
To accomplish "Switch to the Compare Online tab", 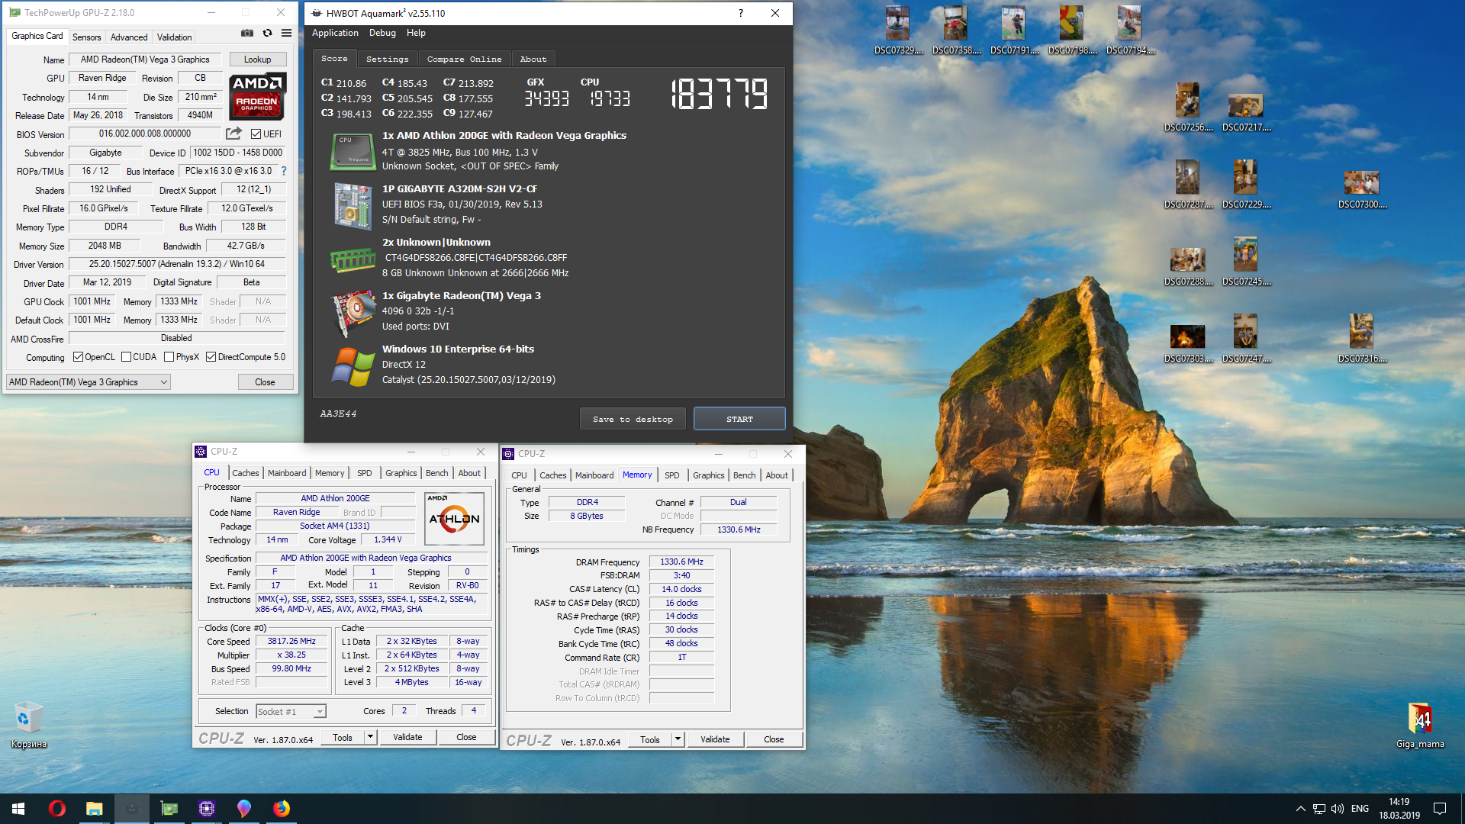I will coord(464,59).
